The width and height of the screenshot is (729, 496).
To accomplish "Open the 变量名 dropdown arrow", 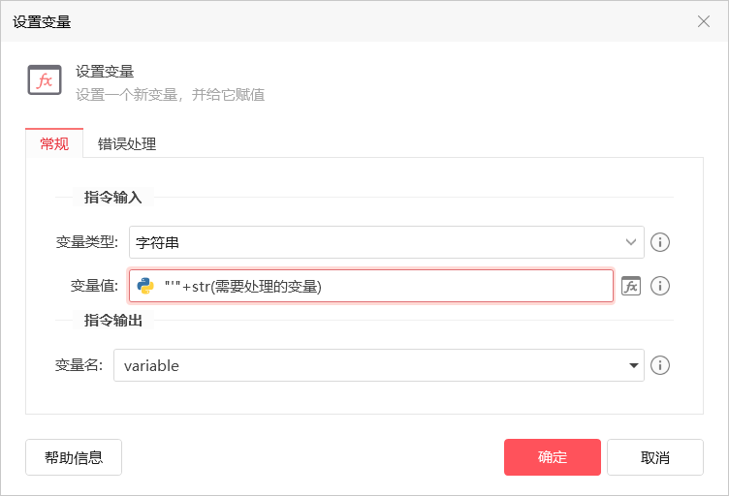I will [634, 365].
